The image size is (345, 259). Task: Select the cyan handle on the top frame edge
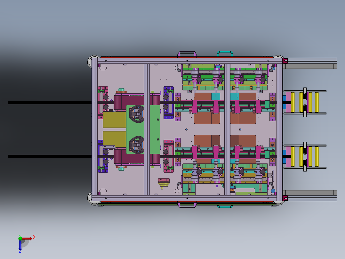pos(225,54)
